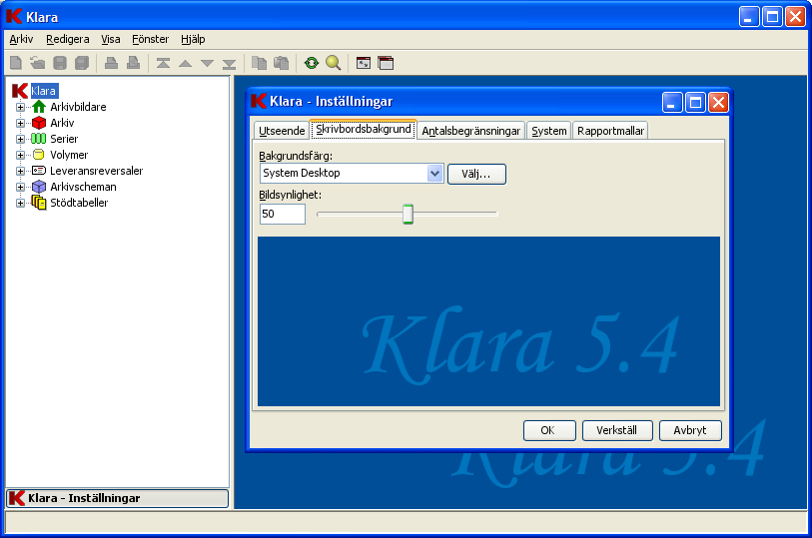The height and width of the screenshot is (538, 812).
Task: Click the red K icon of tree root
Action: 20,91
